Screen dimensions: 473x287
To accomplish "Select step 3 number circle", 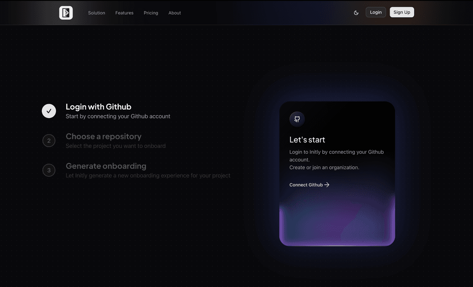I will (x=49, y=170).
